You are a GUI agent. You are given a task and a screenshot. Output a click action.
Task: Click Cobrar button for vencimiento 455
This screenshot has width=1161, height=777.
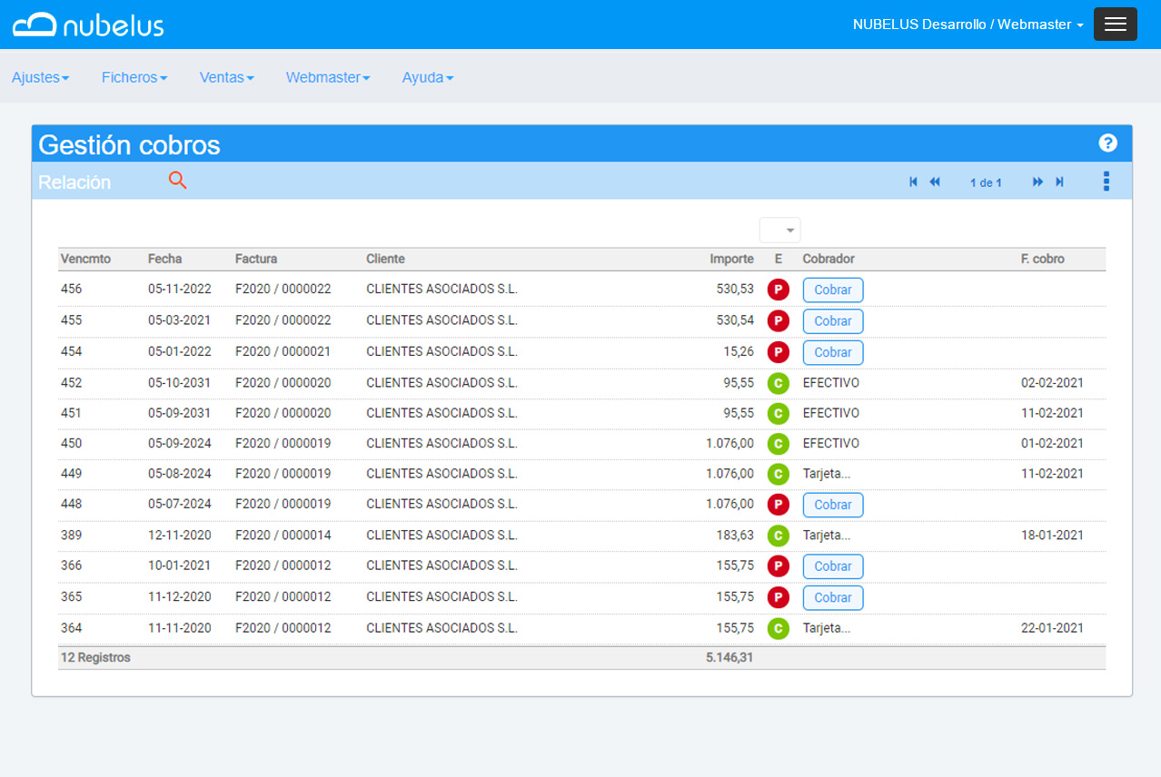pyautogui.click(x=833, y=320)
